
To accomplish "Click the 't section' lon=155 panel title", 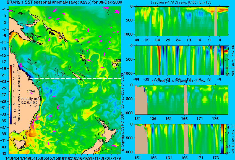I will pos(181,2).
